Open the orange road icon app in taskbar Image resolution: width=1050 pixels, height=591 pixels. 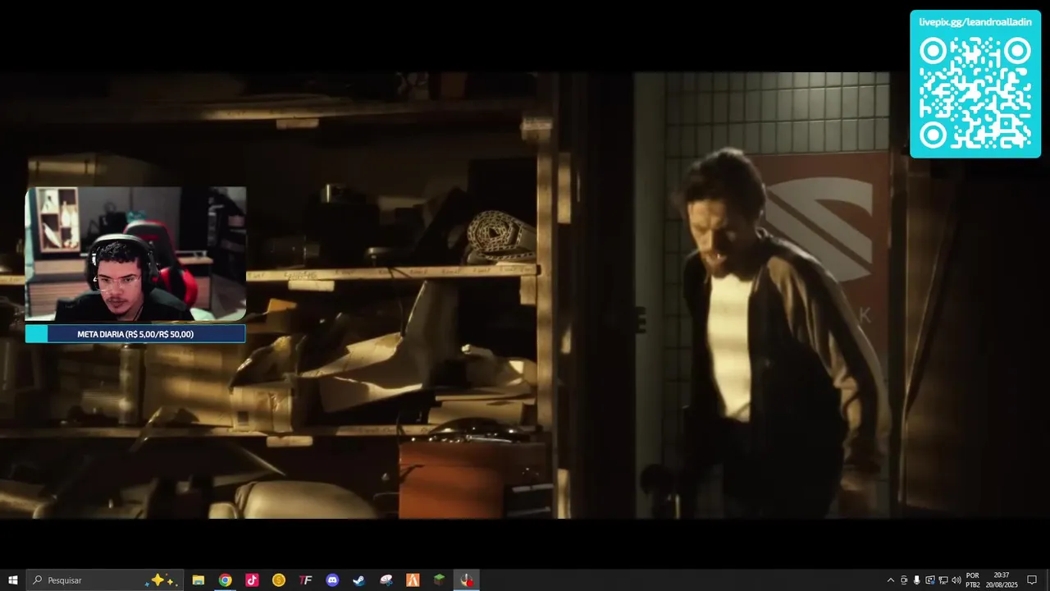[413, 580]
